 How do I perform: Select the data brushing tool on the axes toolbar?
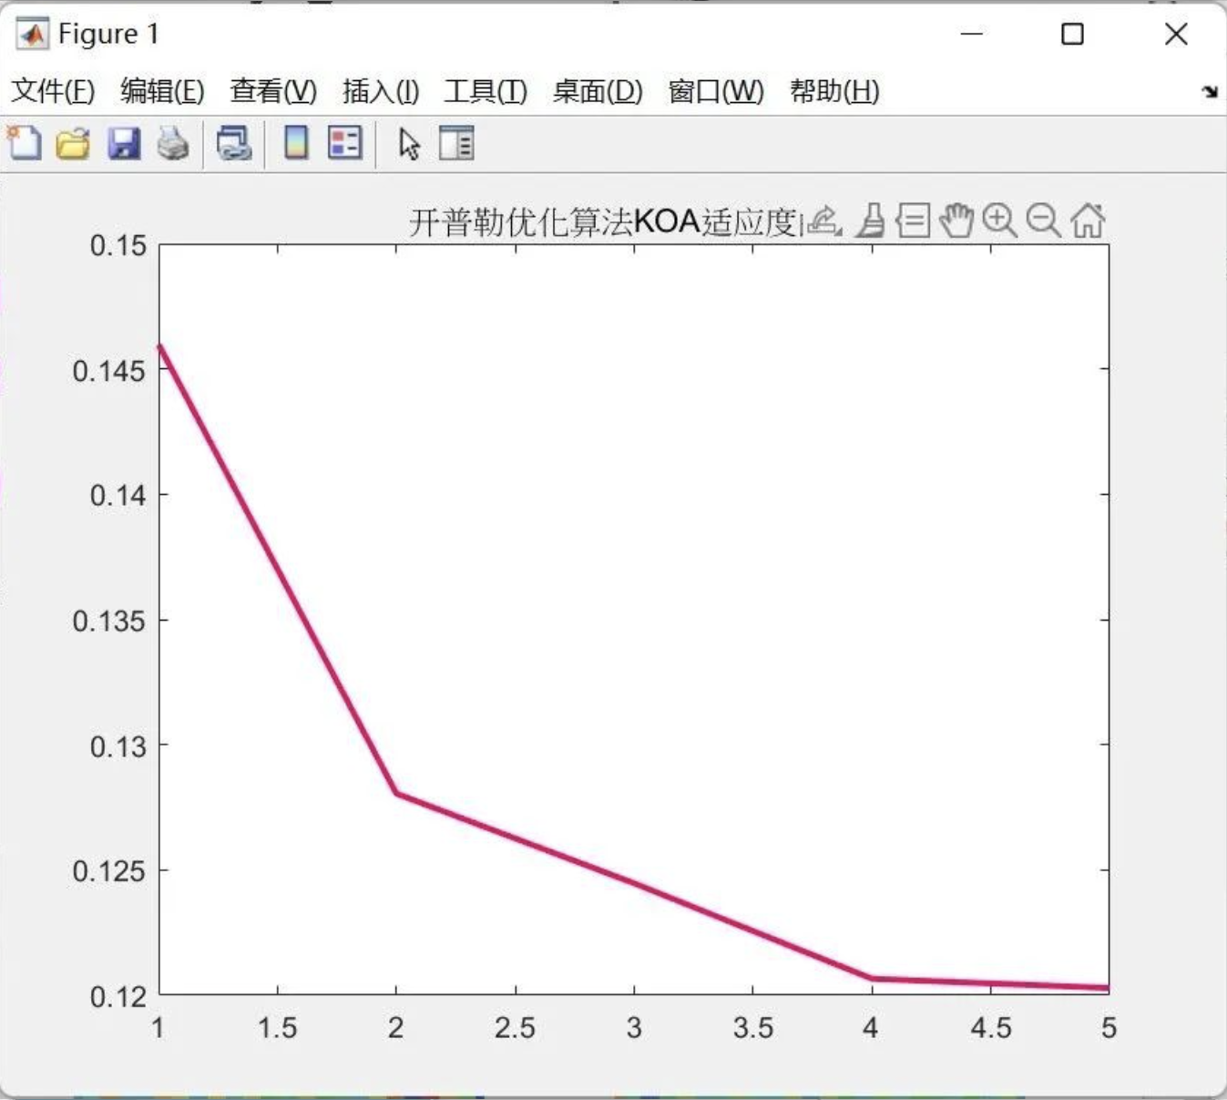click(x=871, y=220)
